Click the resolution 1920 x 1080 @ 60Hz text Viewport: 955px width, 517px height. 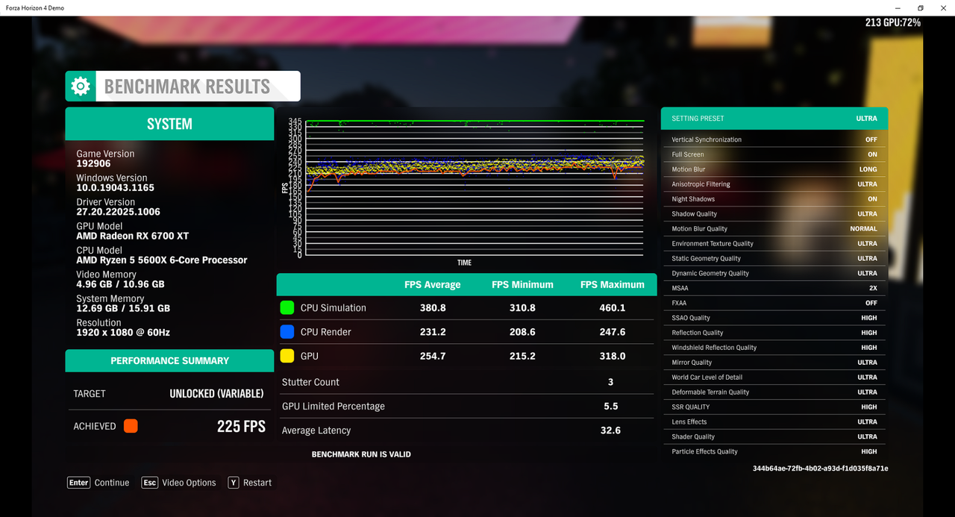(123, 332)
